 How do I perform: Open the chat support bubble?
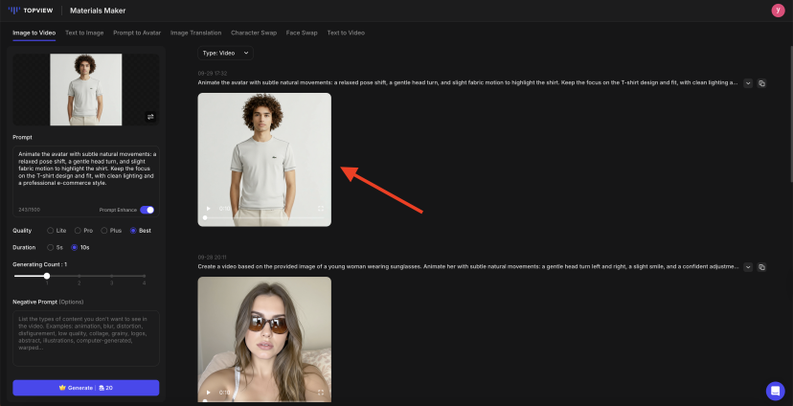(775, 391)
